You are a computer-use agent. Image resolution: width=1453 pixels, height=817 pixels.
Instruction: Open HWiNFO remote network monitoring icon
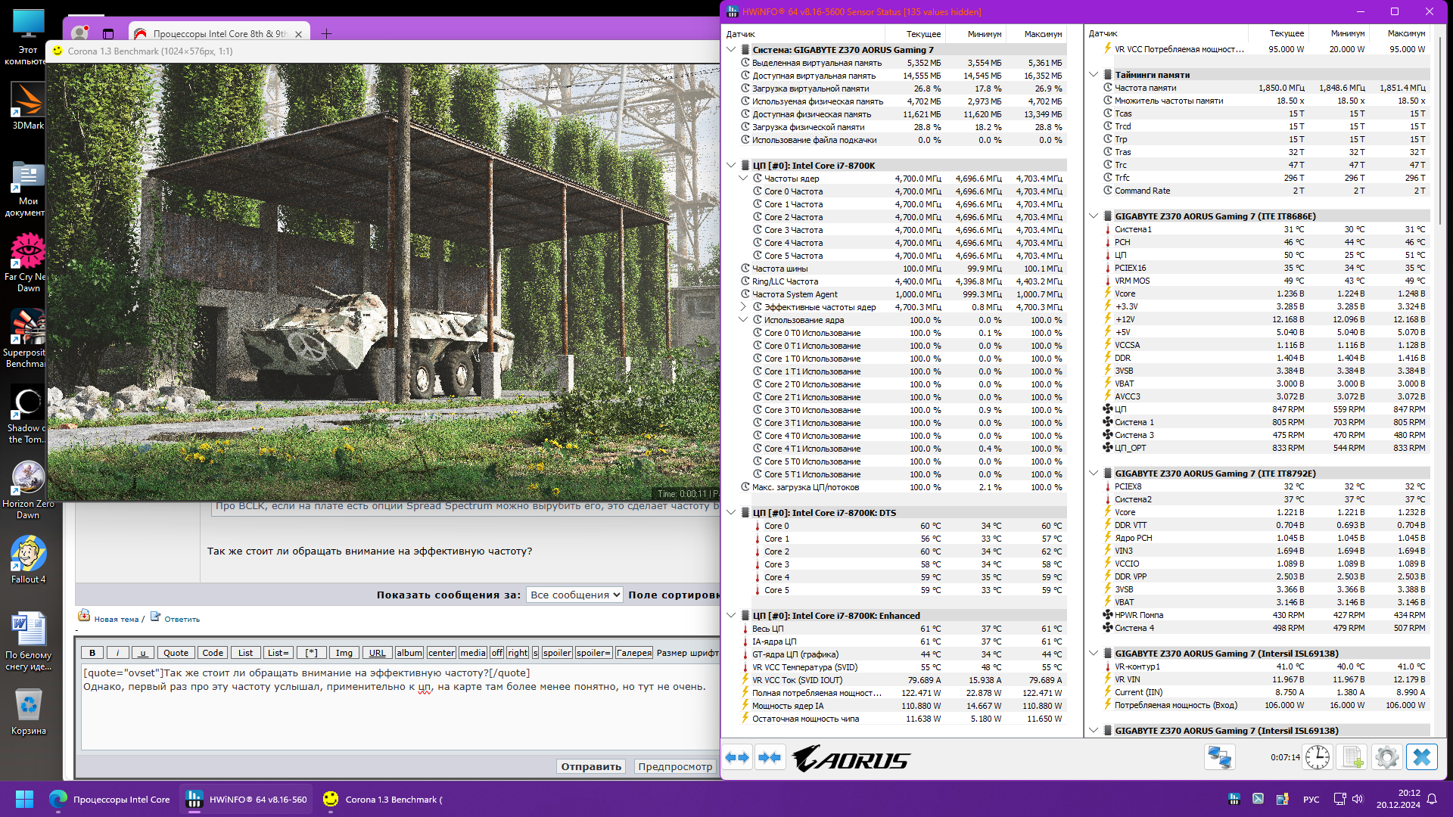coord(1219,757)
